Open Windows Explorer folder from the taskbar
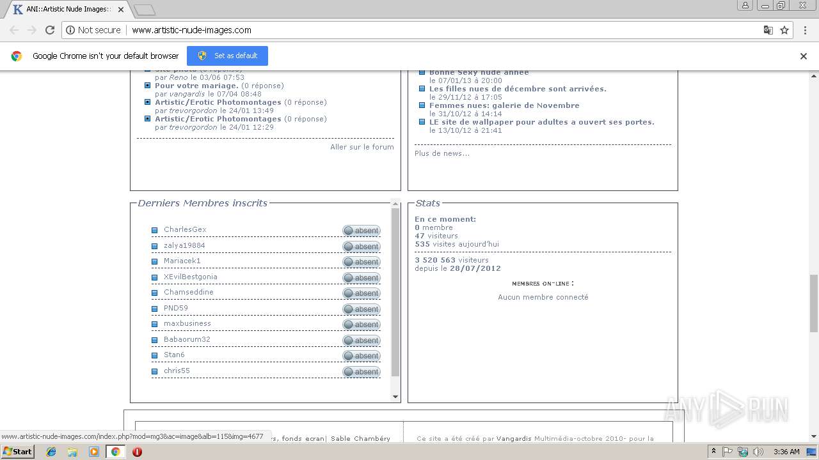The width and height of the screenshot is (819, 460). [x=72, y=452]
